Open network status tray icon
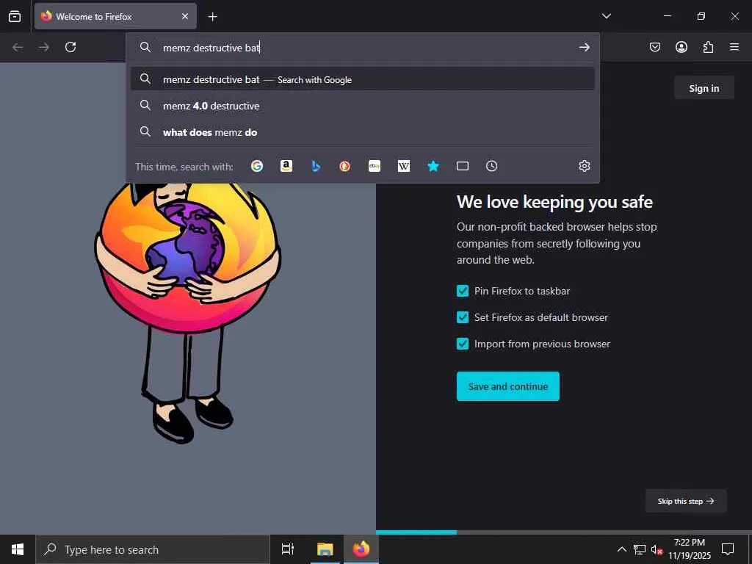752x564 pixels. 640,549
